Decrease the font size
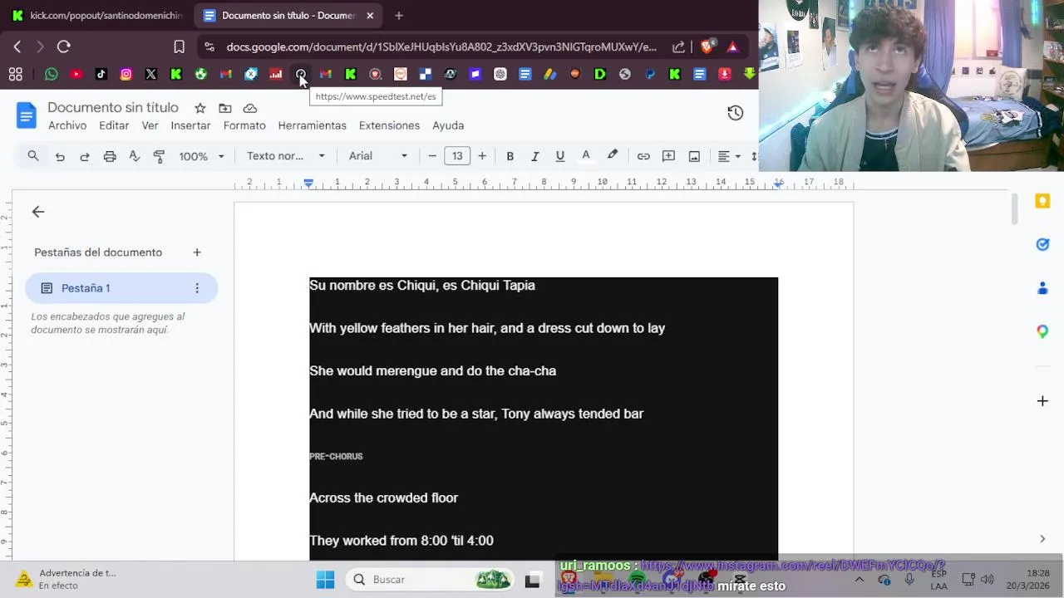1064x598 pixels. (x=432, y=156)
